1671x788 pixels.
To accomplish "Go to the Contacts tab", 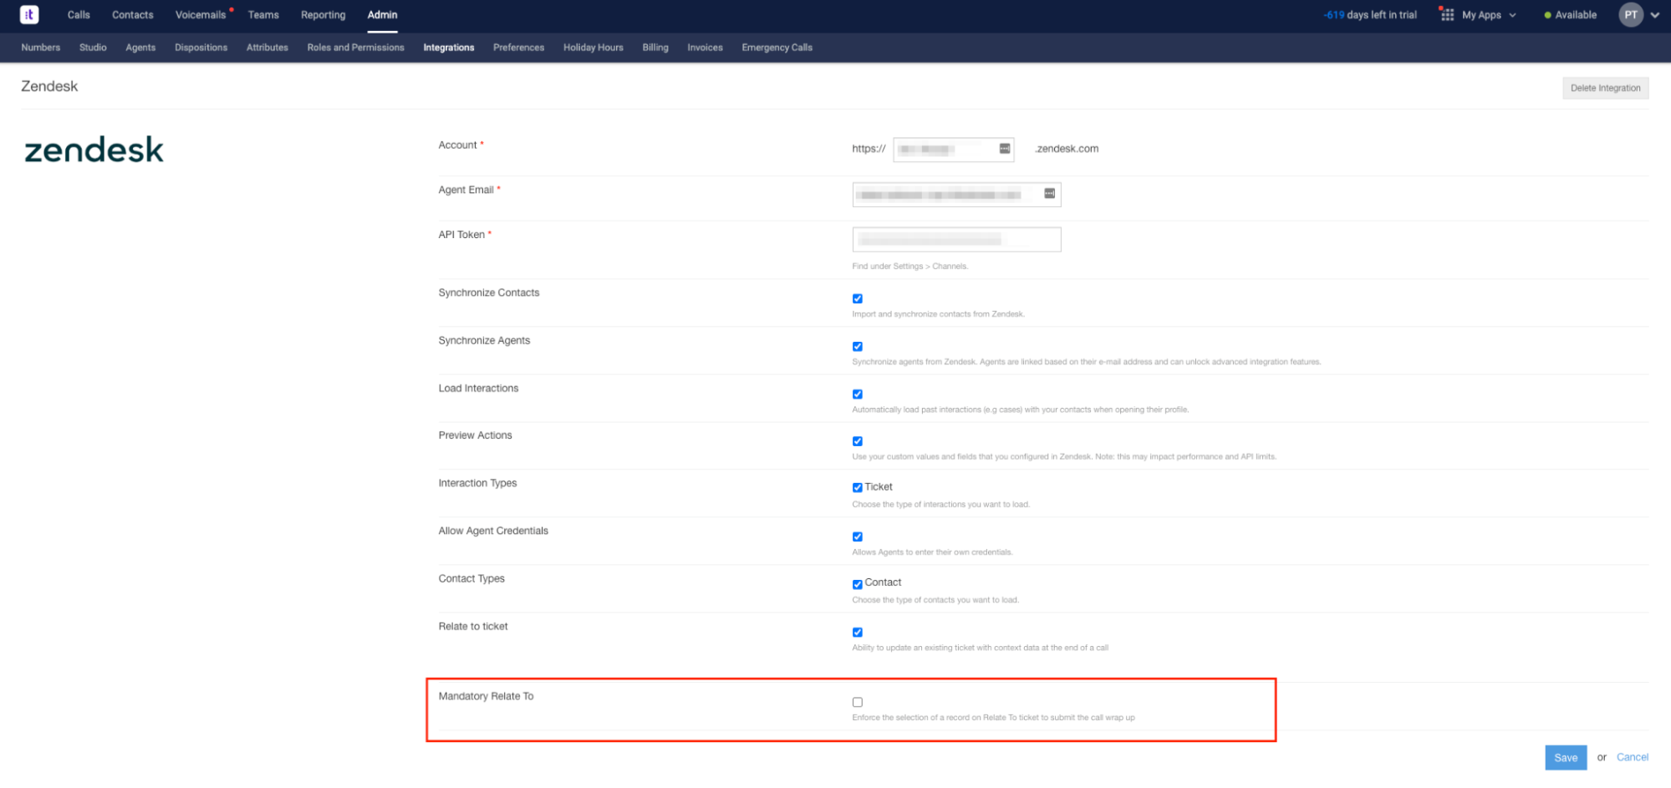I will coord(133,15).
